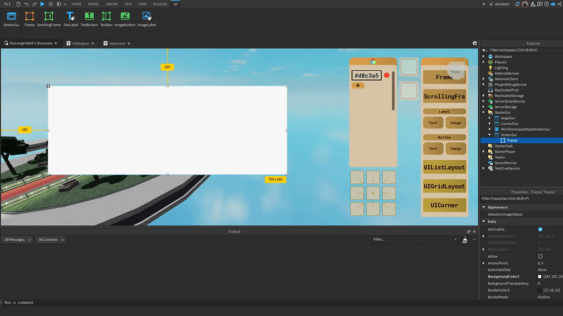Open the viewport settings gear

[x=475, y=43]
